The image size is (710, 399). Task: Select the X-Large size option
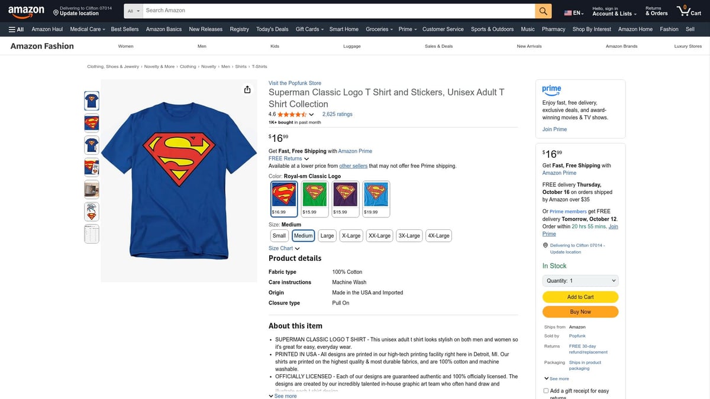click(x=351, y=235)
